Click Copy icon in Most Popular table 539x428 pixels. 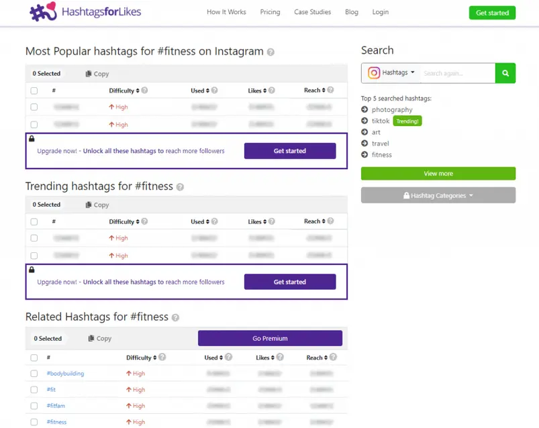(89, 74)
